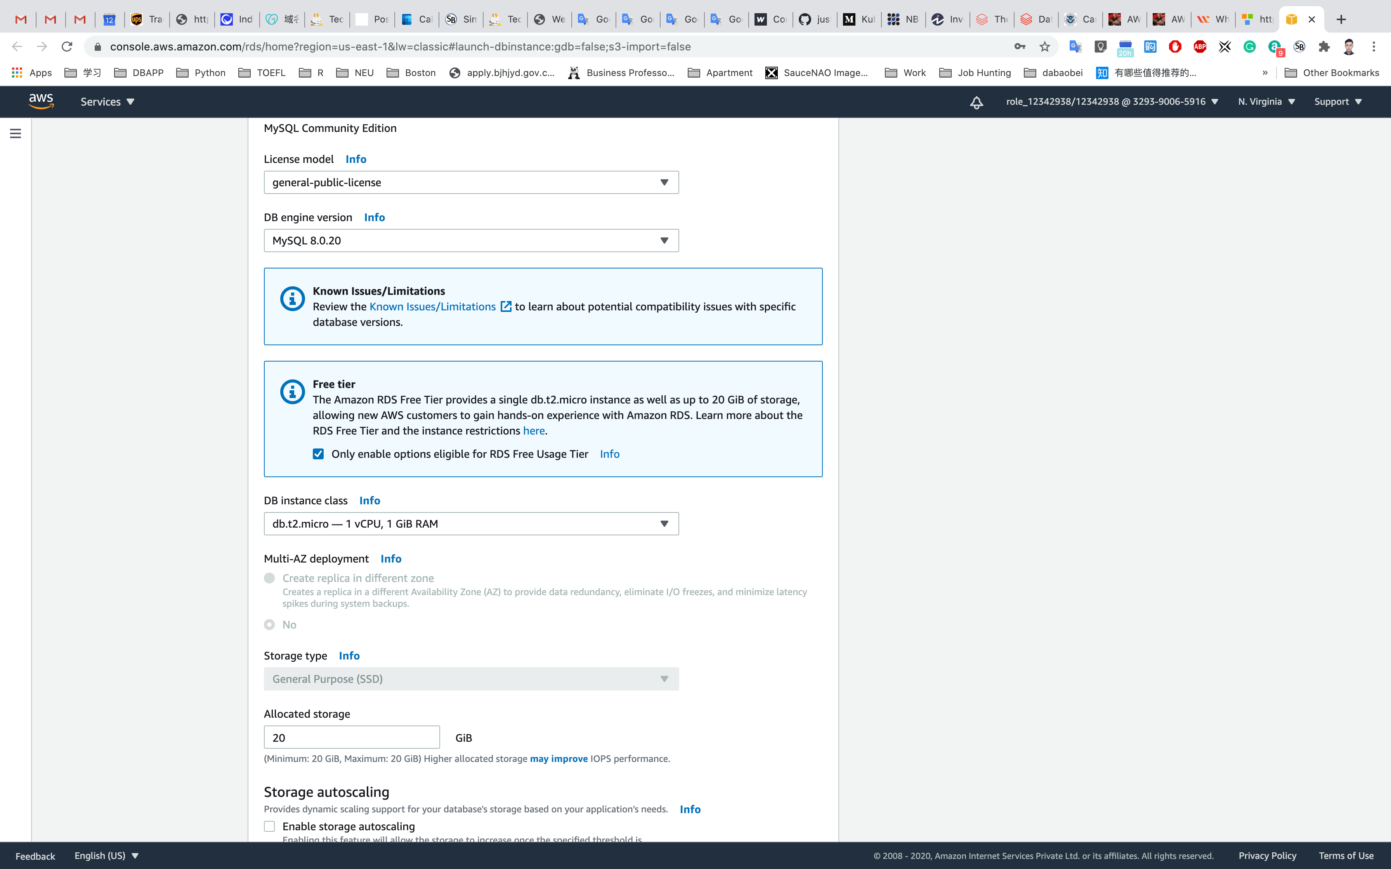Expand the DB engine version dropdown
Image resolution: width=1391 pixels, height=869 pixels.
(471, 240)
